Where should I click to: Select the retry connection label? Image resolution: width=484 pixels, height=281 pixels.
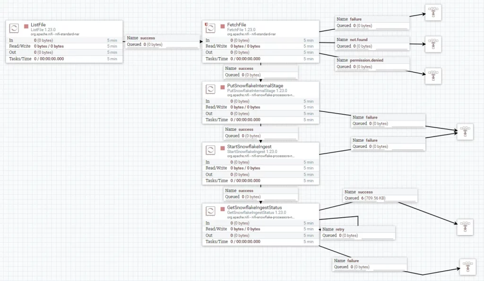pos(357,232)
